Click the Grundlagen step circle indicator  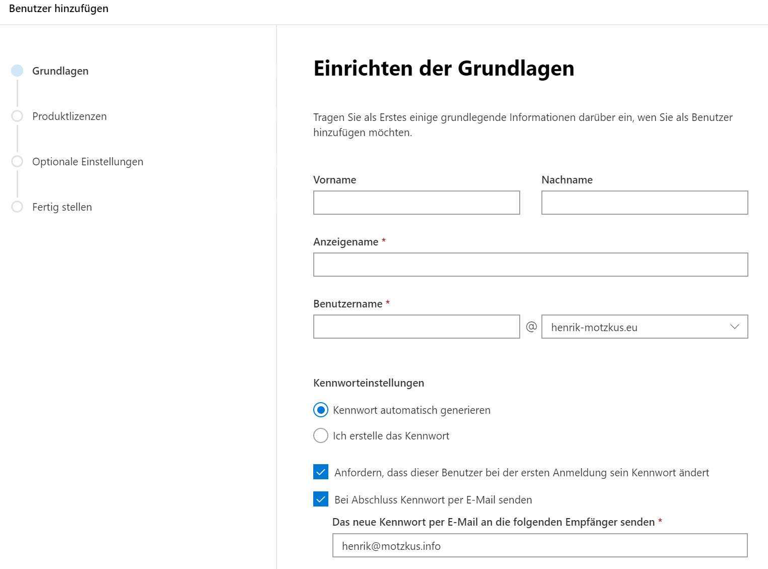click(x=17, y=71)
